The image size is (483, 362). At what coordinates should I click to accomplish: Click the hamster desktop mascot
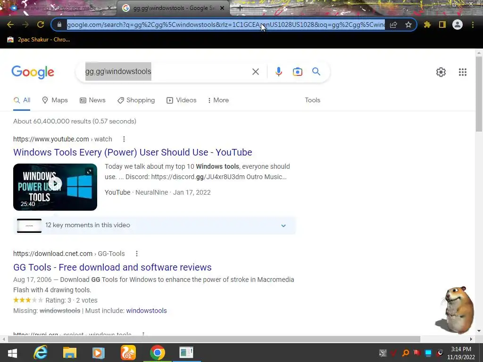tap(455, 310)
